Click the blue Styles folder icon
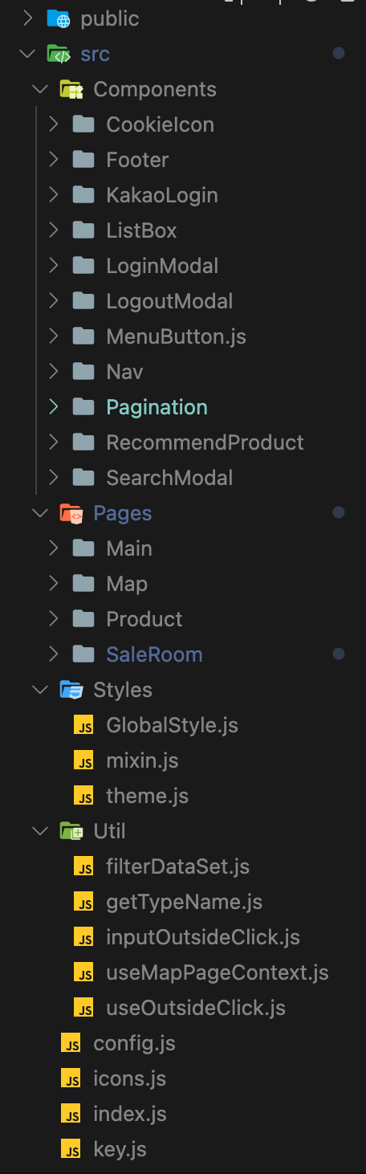The height and width of the screenshot is (1174, 366). coord(71,690)
